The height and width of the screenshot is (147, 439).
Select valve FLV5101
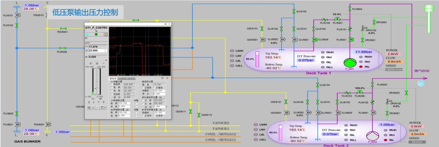(x=350, y=29)
